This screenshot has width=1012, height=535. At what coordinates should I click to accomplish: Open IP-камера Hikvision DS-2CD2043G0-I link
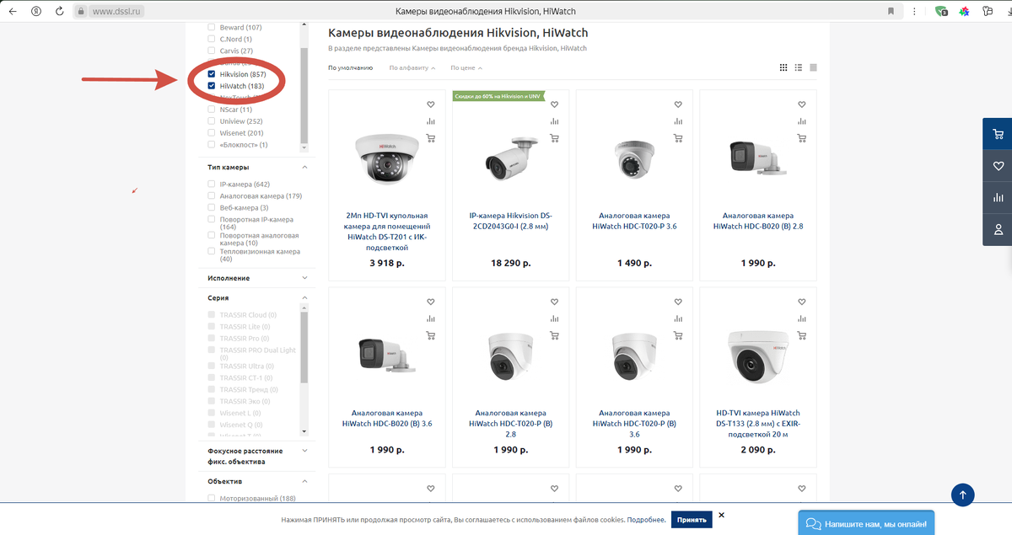pyautogui.click(x=512, y=221)
